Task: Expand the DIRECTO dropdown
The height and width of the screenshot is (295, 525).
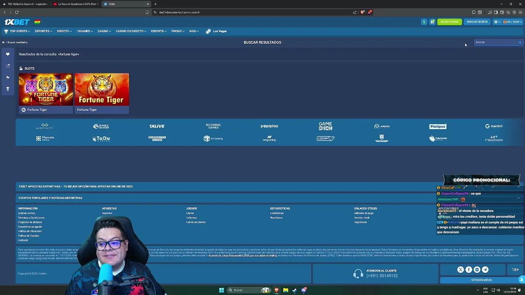Action: pyautogui.click(x=64, y=31)
